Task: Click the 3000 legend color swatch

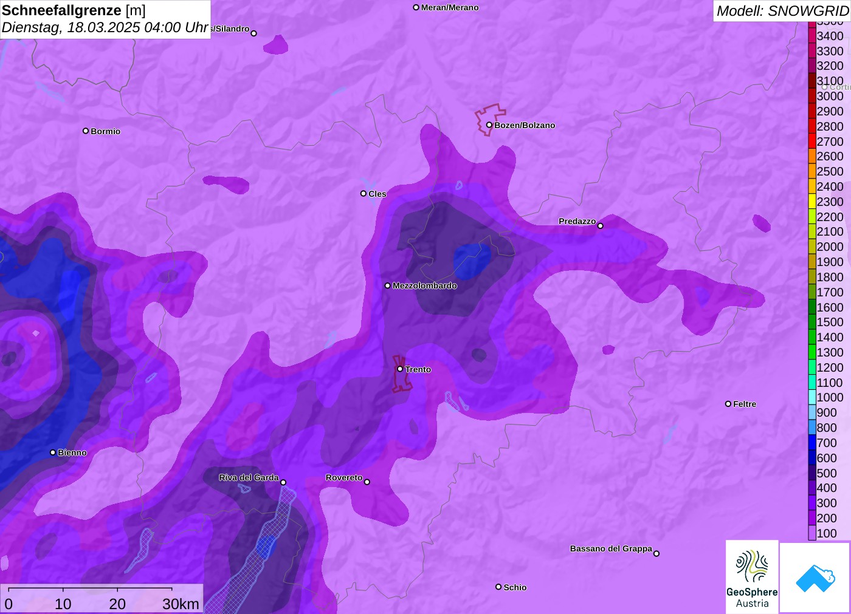Action: (x=812, y=96)
